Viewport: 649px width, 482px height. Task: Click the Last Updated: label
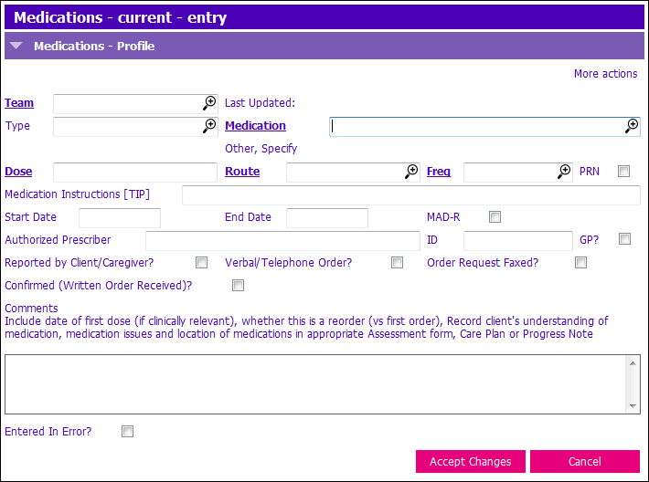coord(260,103)
